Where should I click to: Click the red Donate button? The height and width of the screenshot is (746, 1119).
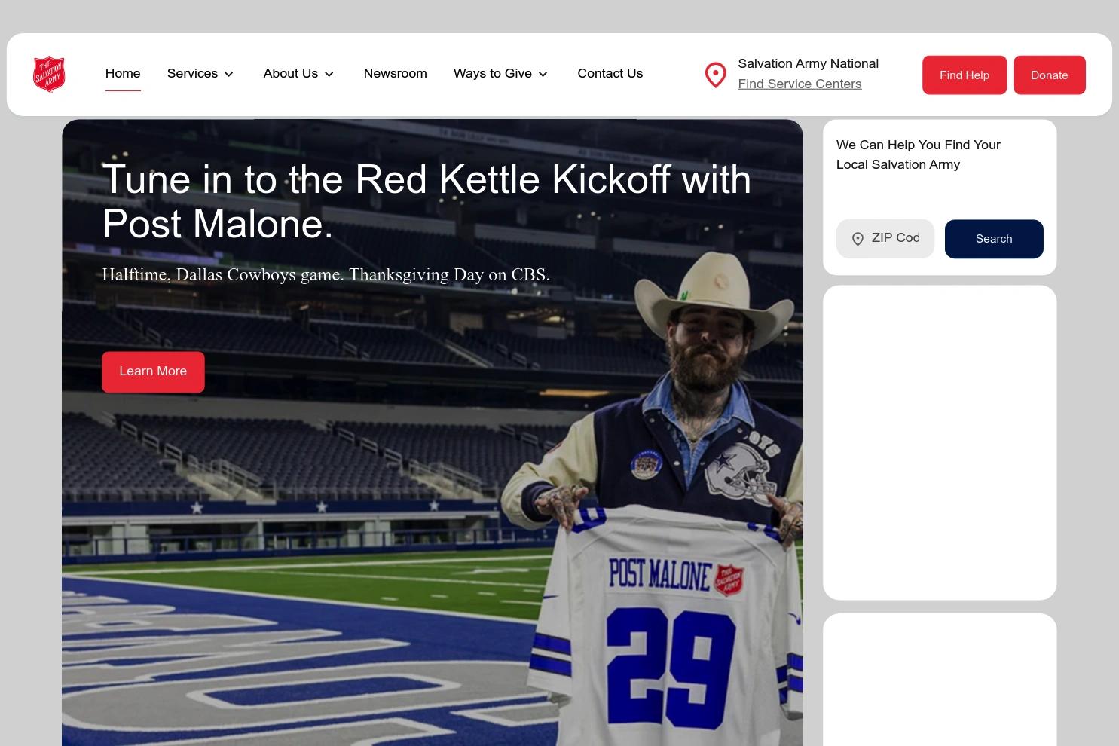1049,75
